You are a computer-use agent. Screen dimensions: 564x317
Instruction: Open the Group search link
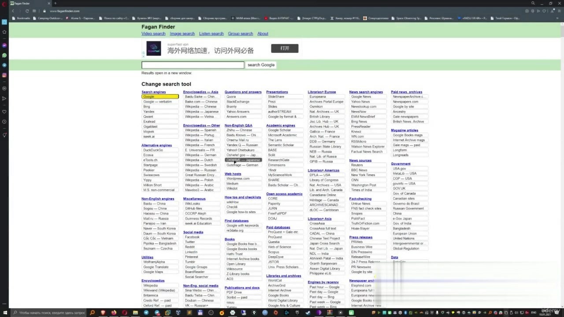(x=240, y=33)
